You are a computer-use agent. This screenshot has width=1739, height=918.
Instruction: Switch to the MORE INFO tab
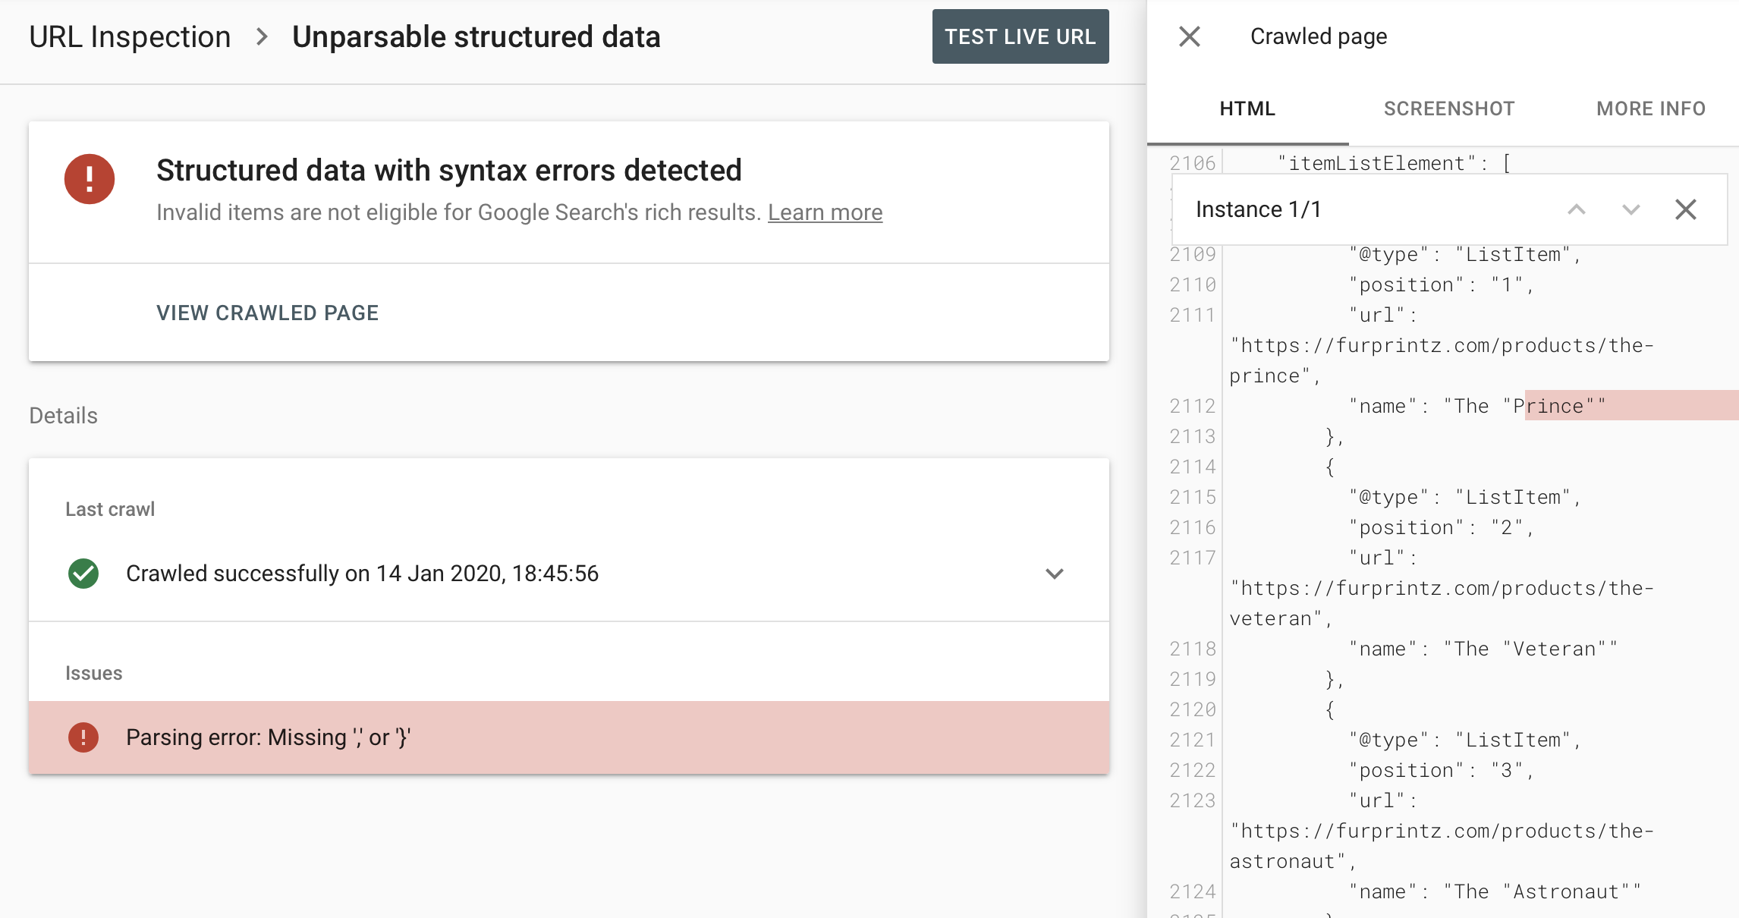(x=1650, y=107)
